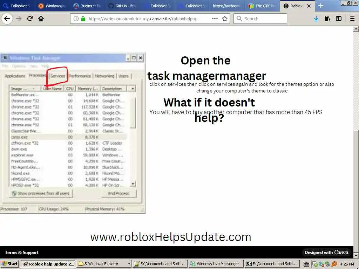Open CollabNet tab with magnifier favicon
Image resolution: width=359 pixels, height=269 pixels.
click(x=18, y=6)
